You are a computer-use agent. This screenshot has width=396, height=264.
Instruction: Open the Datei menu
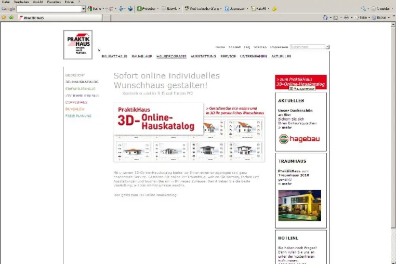tap(6, 2)
